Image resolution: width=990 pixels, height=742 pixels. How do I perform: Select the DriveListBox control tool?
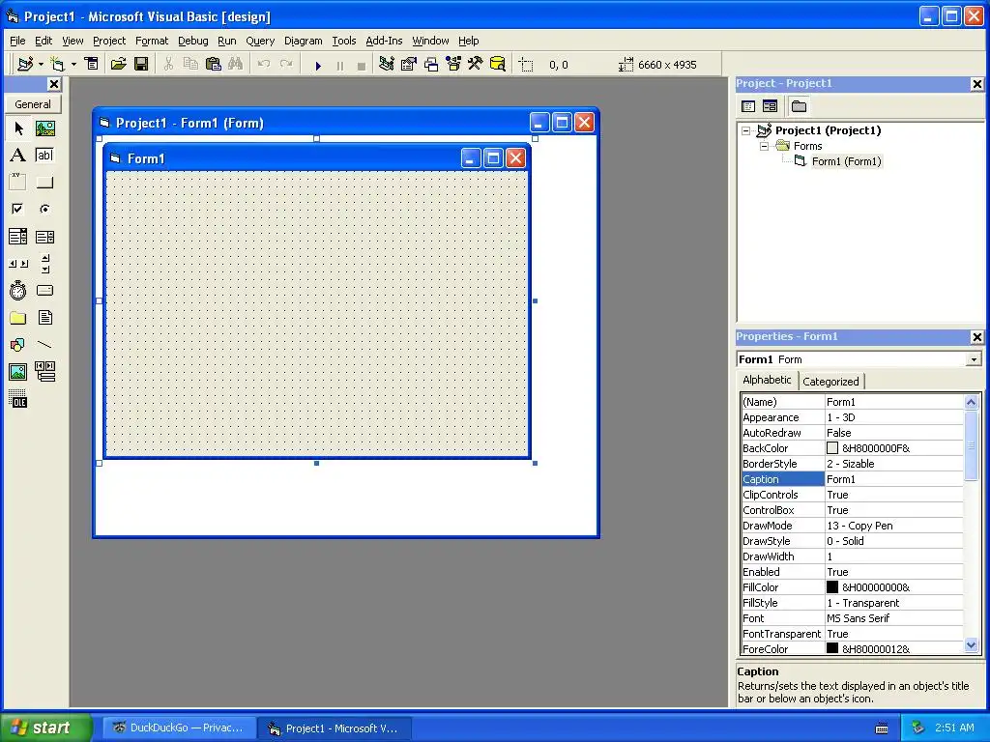point(44,290)
